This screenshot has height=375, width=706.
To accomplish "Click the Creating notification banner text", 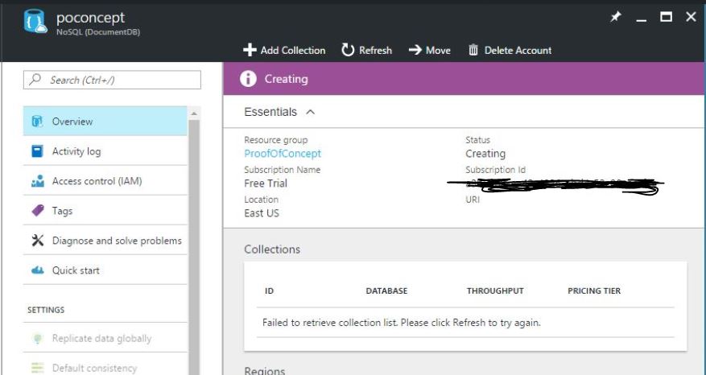I will [x=287, y=79].
